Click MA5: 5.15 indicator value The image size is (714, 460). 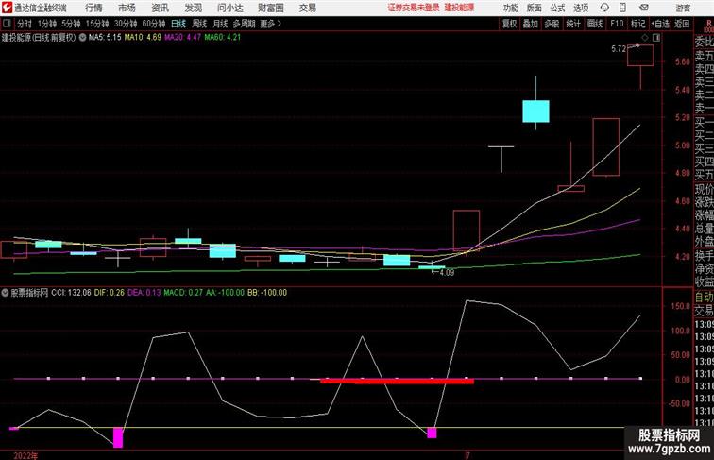pos(105,38)
